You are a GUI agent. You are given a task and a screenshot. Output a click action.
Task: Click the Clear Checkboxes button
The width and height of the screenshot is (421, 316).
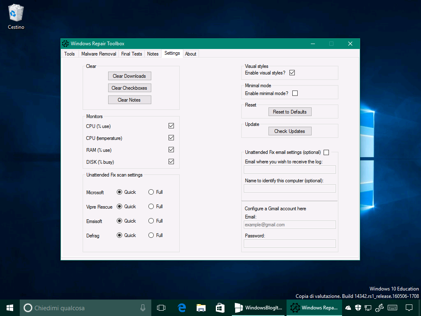coord(130,88)
